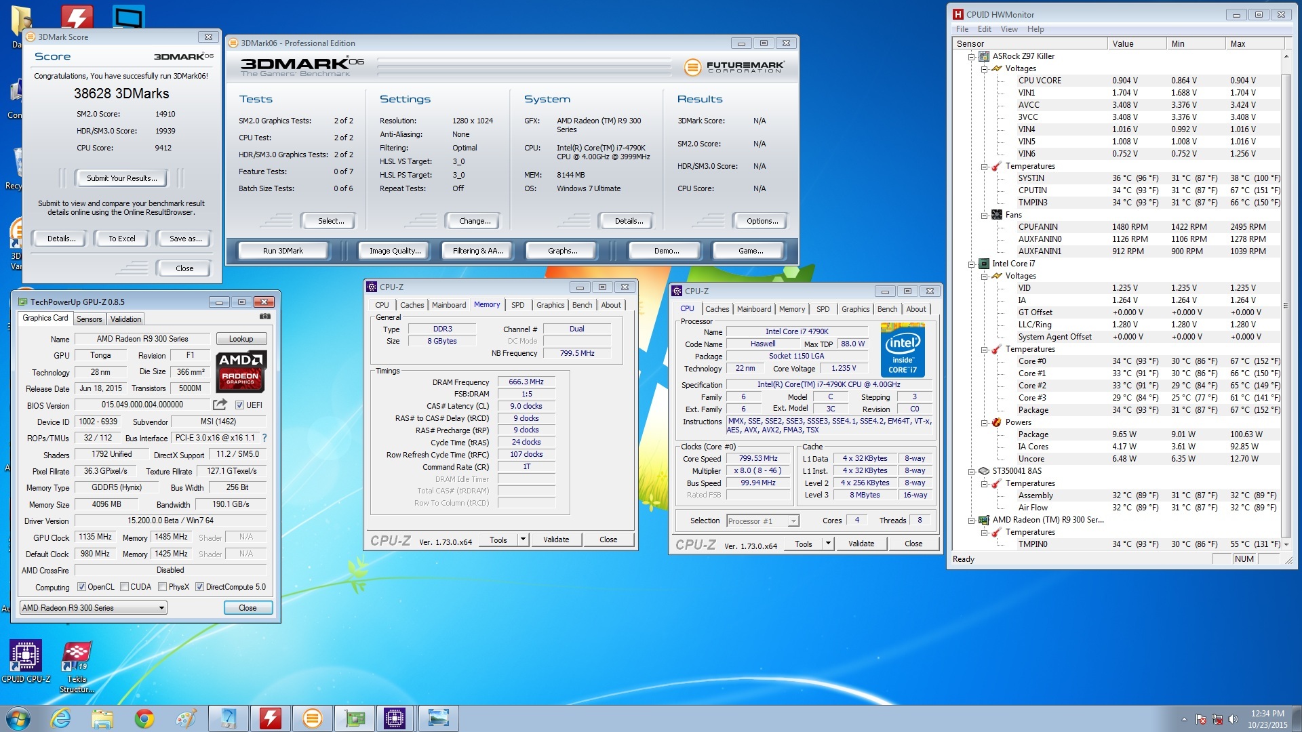Switch to 3DMark06 orange taskbar icon

tap(312, 718)
